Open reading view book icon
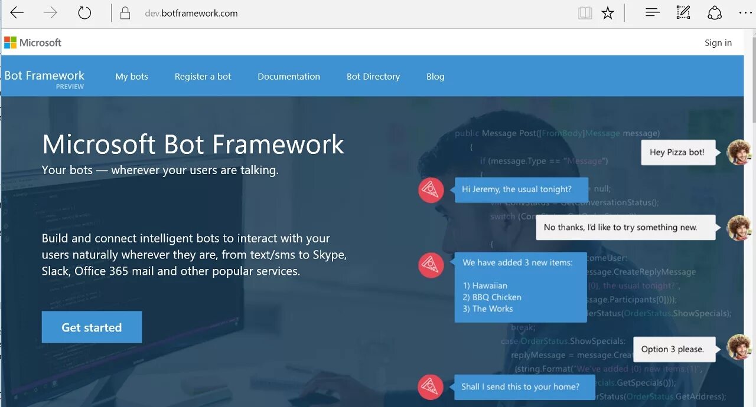The image size is (756, 407). click(x=585, y=13)
